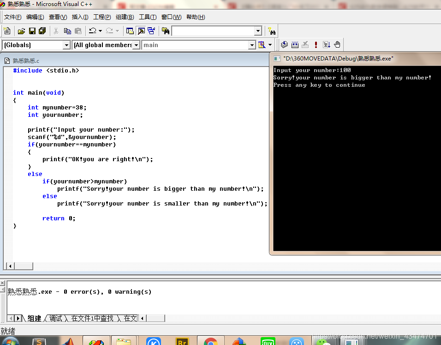This screenshot has height=345, width=441.
Task: Click the Save All icon
Action: [x=42, y=30]
